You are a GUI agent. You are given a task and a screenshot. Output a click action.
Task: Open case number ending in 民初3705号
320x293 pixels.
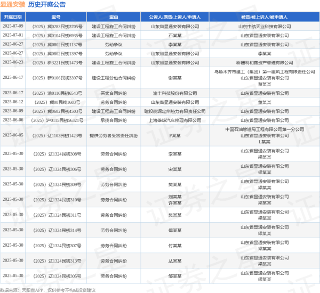(x=57, y=26)
